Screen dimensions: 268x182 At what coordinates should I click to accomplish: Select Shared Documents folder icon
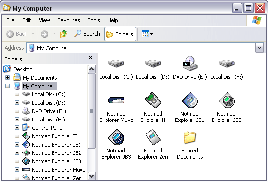pos(190,137)
